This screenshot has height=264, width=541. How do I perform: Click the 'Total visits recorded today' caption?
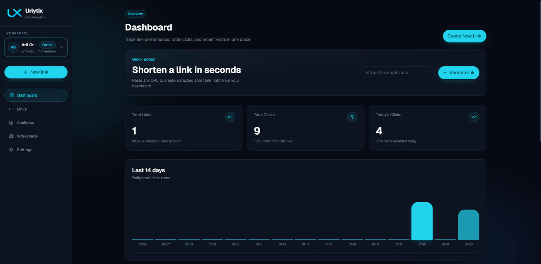pos(396,141)
